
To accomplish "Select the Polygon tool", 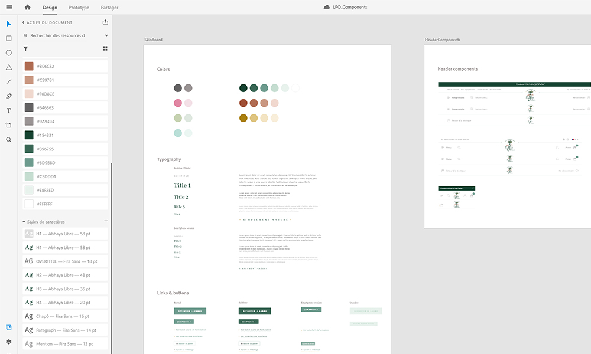I will pos(9,67).
